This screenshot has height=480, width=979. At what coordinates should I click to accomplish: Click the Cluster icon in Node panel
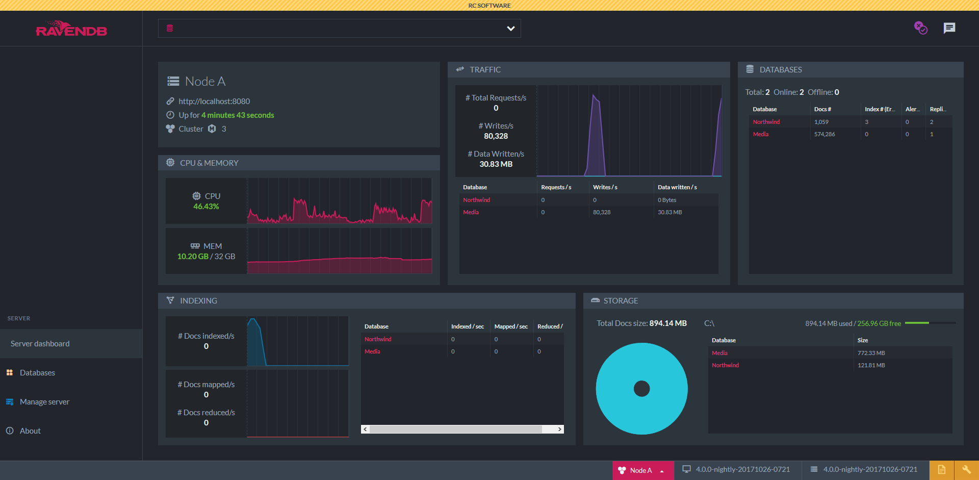170,129
